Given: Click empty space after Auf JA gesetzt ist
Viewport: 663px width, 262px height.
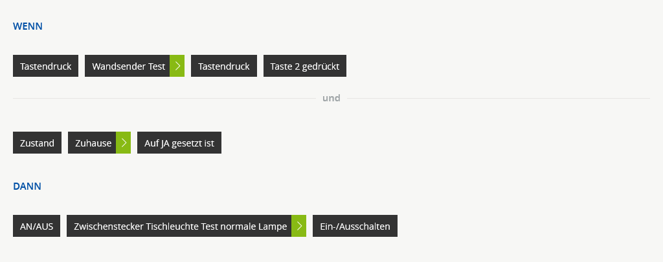Looking at the screenshot, I should (x=421, y=143).
